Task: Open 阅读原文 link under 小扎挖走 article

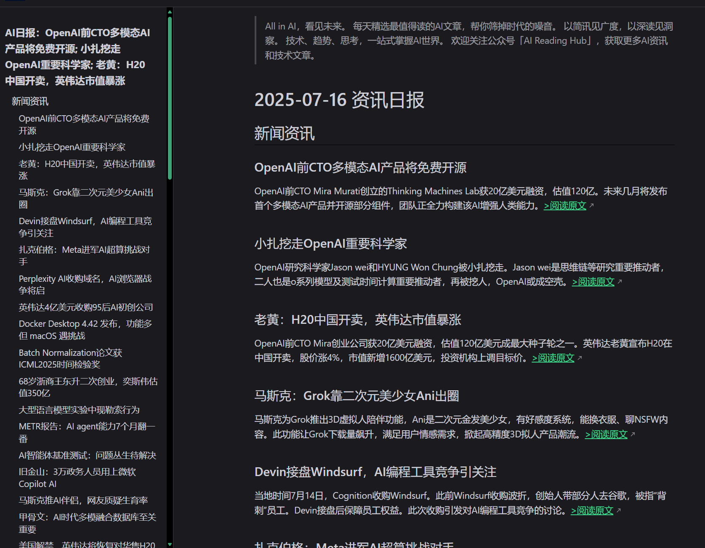Action: (593, 282)
